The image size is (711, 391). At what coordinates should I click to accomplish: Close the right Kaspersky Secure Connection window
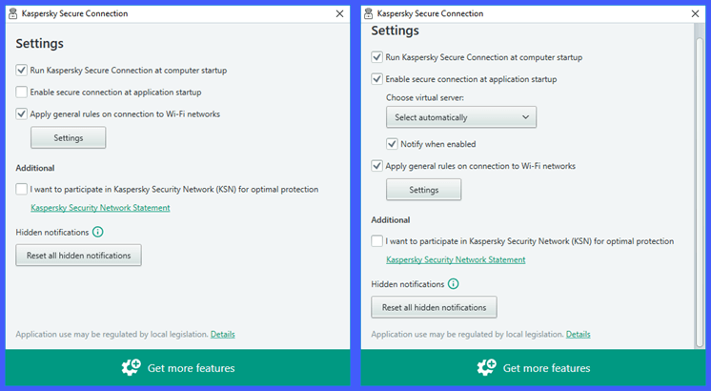tap(695, 13)
